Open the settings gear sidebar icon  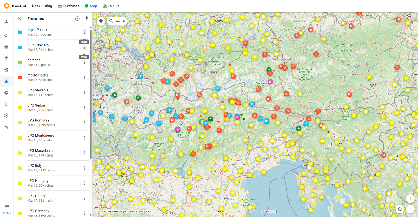6,116
